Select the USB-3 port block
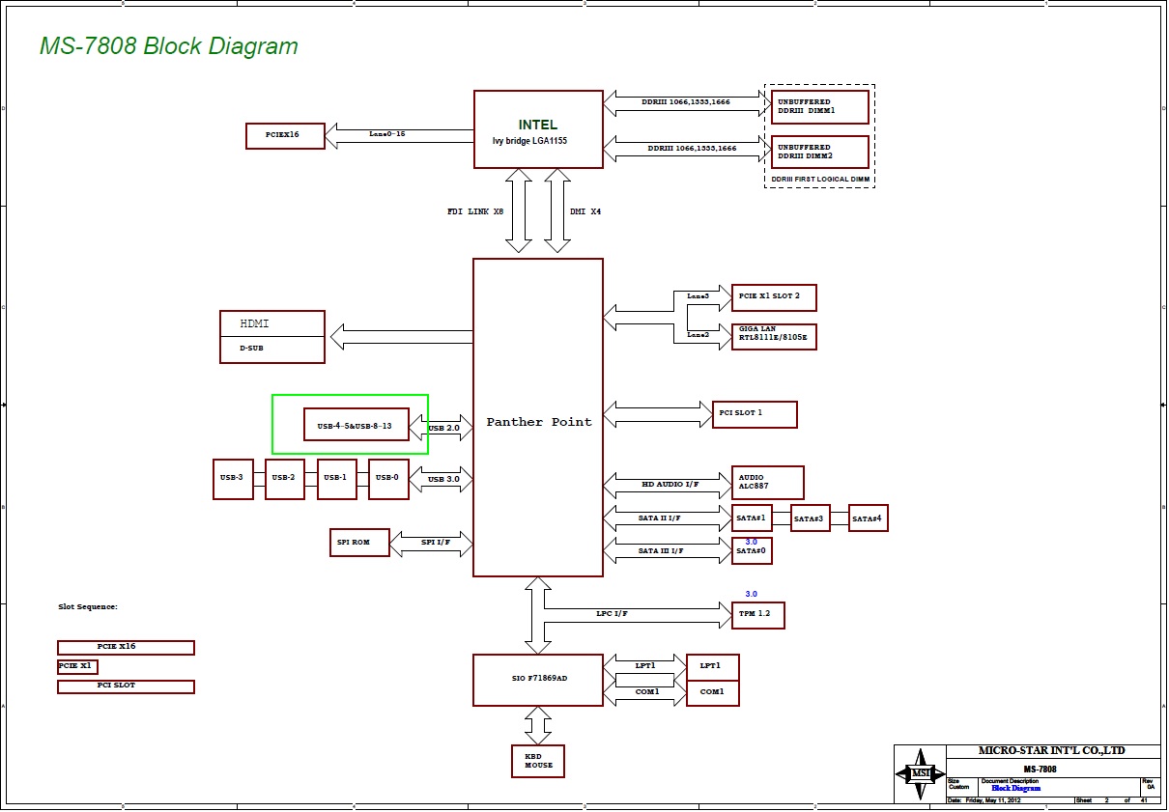Image resolution: width=1169 pixels, height=812 pixels. 233,479
